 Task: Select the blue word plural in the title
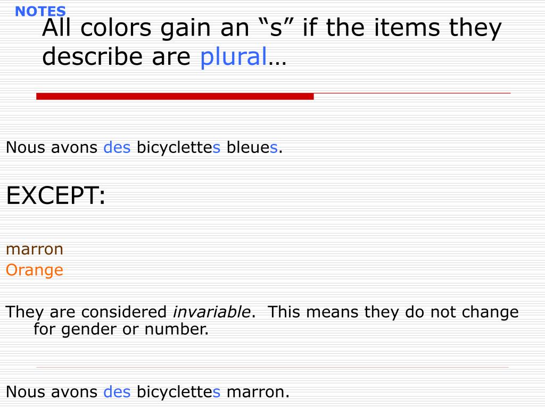(233, 56)
